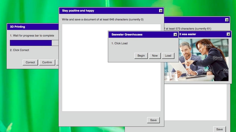Close the background 573-character document window
Viewport: 236px width, 132px height.
(x=227, y=20)
